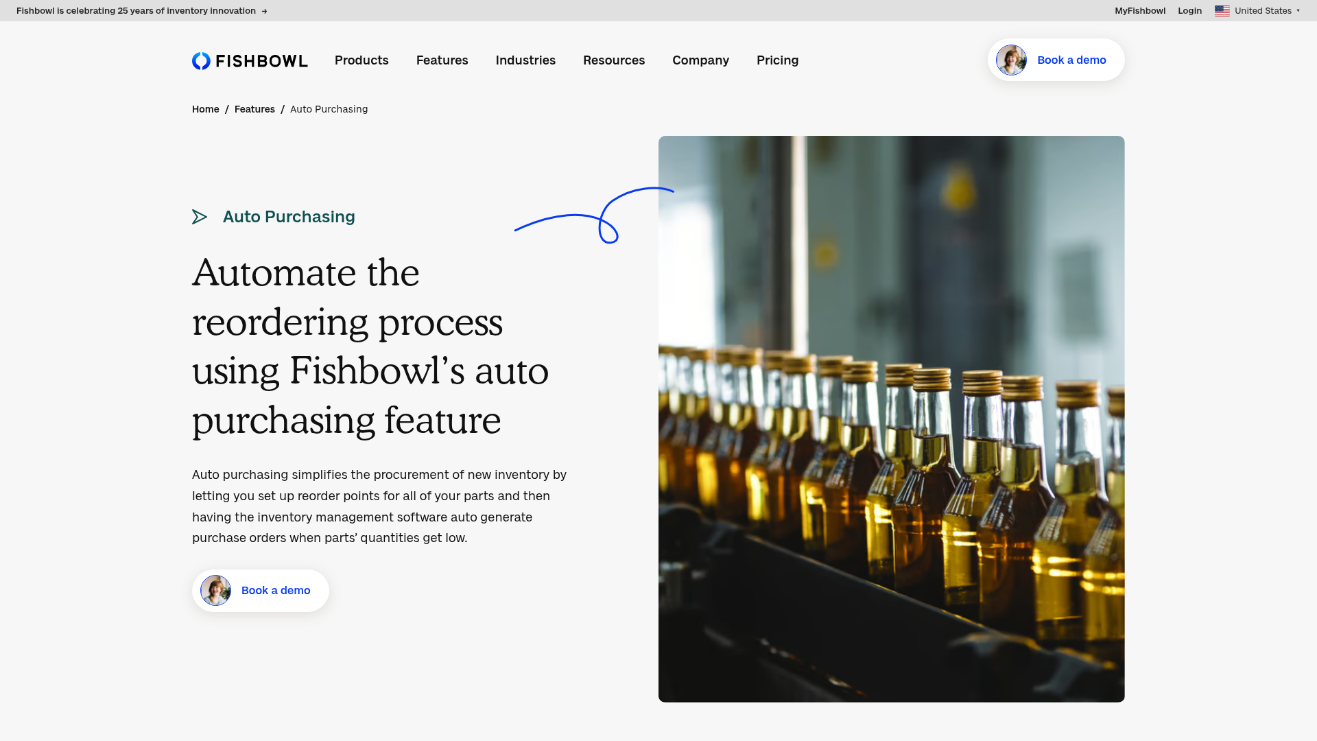Click the US flag icon
This screenshot has width=1317, height=741.
[1222, 11]
